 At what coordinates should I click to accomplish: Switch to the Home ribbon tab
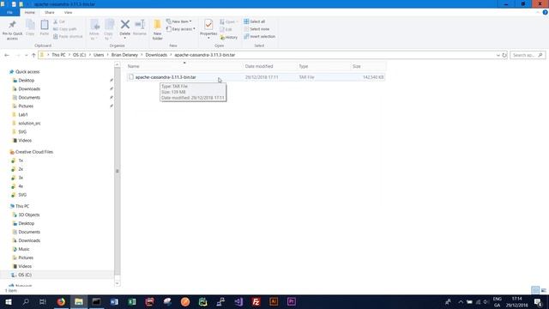point(30,12)
